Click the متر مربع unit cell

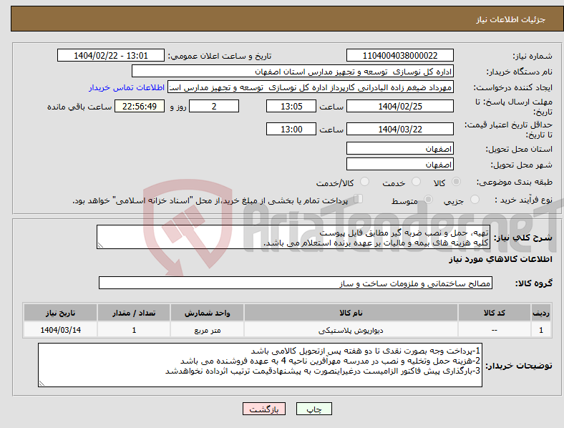coord(207,330)
